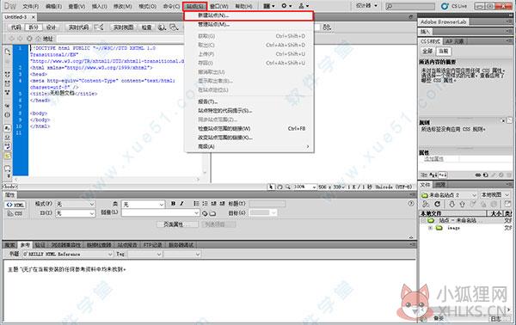Click the Bold B icon in Properties

[x=173, y=204]
